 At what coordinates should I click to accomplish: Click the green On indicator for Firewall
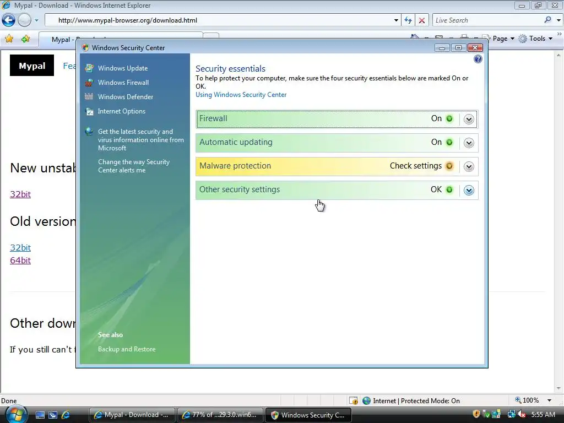pos(449,119)
